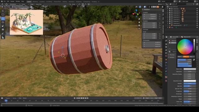The image size is (199, 112).
Task: Open the Object properties tab
Action: 166,60
